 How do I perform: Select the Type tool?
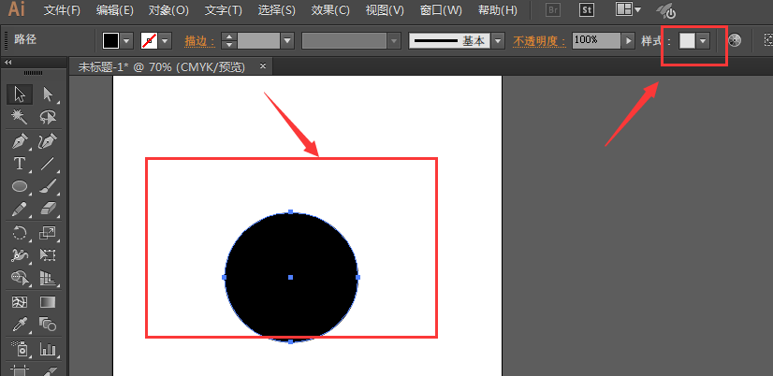point(19,164)
